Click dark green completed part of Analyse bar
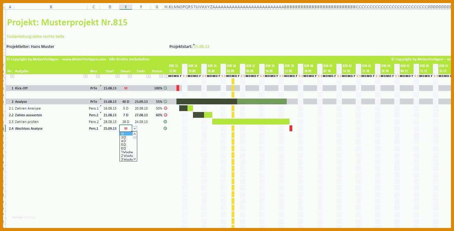 point(207,102)
